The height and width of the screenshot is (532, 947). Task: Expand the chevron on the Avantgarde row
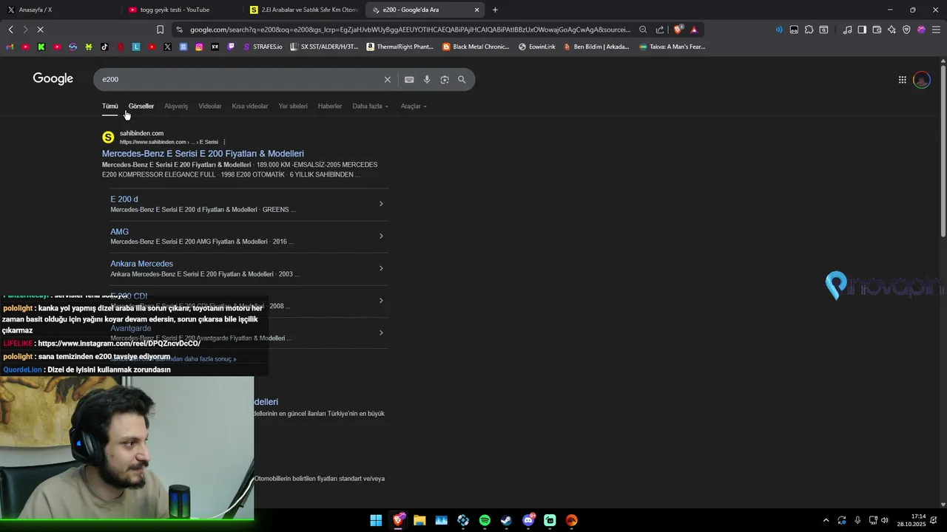[x=381, y=332]
